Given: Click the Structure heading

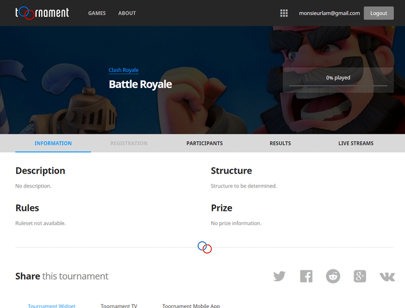Looking at the screenshot, I should click(x=231, y=171).
